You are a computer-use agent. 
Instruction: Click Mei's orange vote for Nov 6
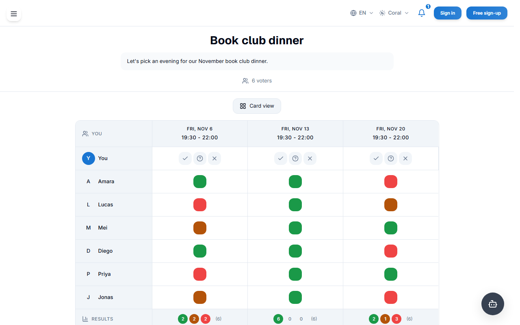tap(200, 228)
